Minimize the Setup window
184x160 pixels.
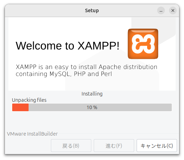coord(161,10)
